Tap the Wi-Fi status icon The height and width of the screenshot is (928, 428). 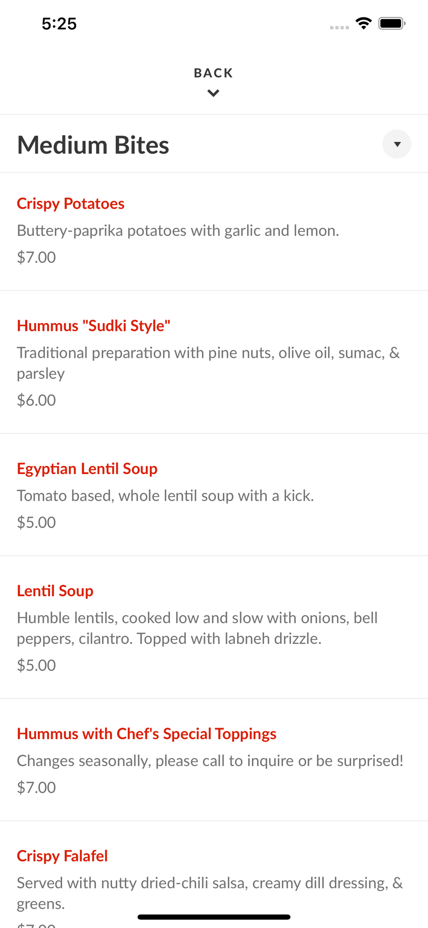[364, 23]
